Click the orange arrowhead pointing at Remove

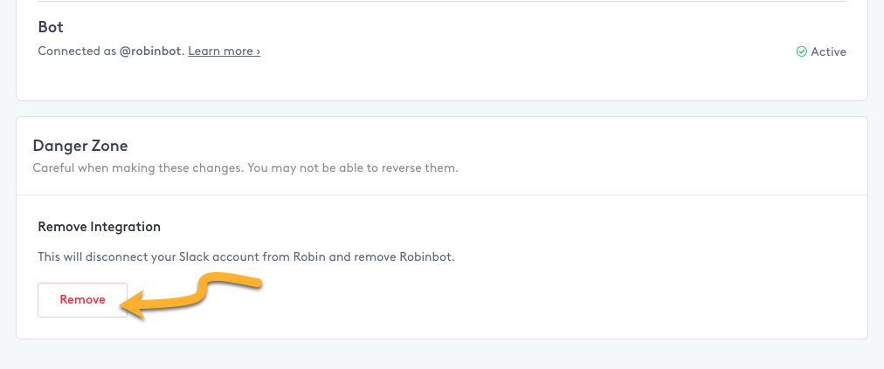[x=135, y=304]
